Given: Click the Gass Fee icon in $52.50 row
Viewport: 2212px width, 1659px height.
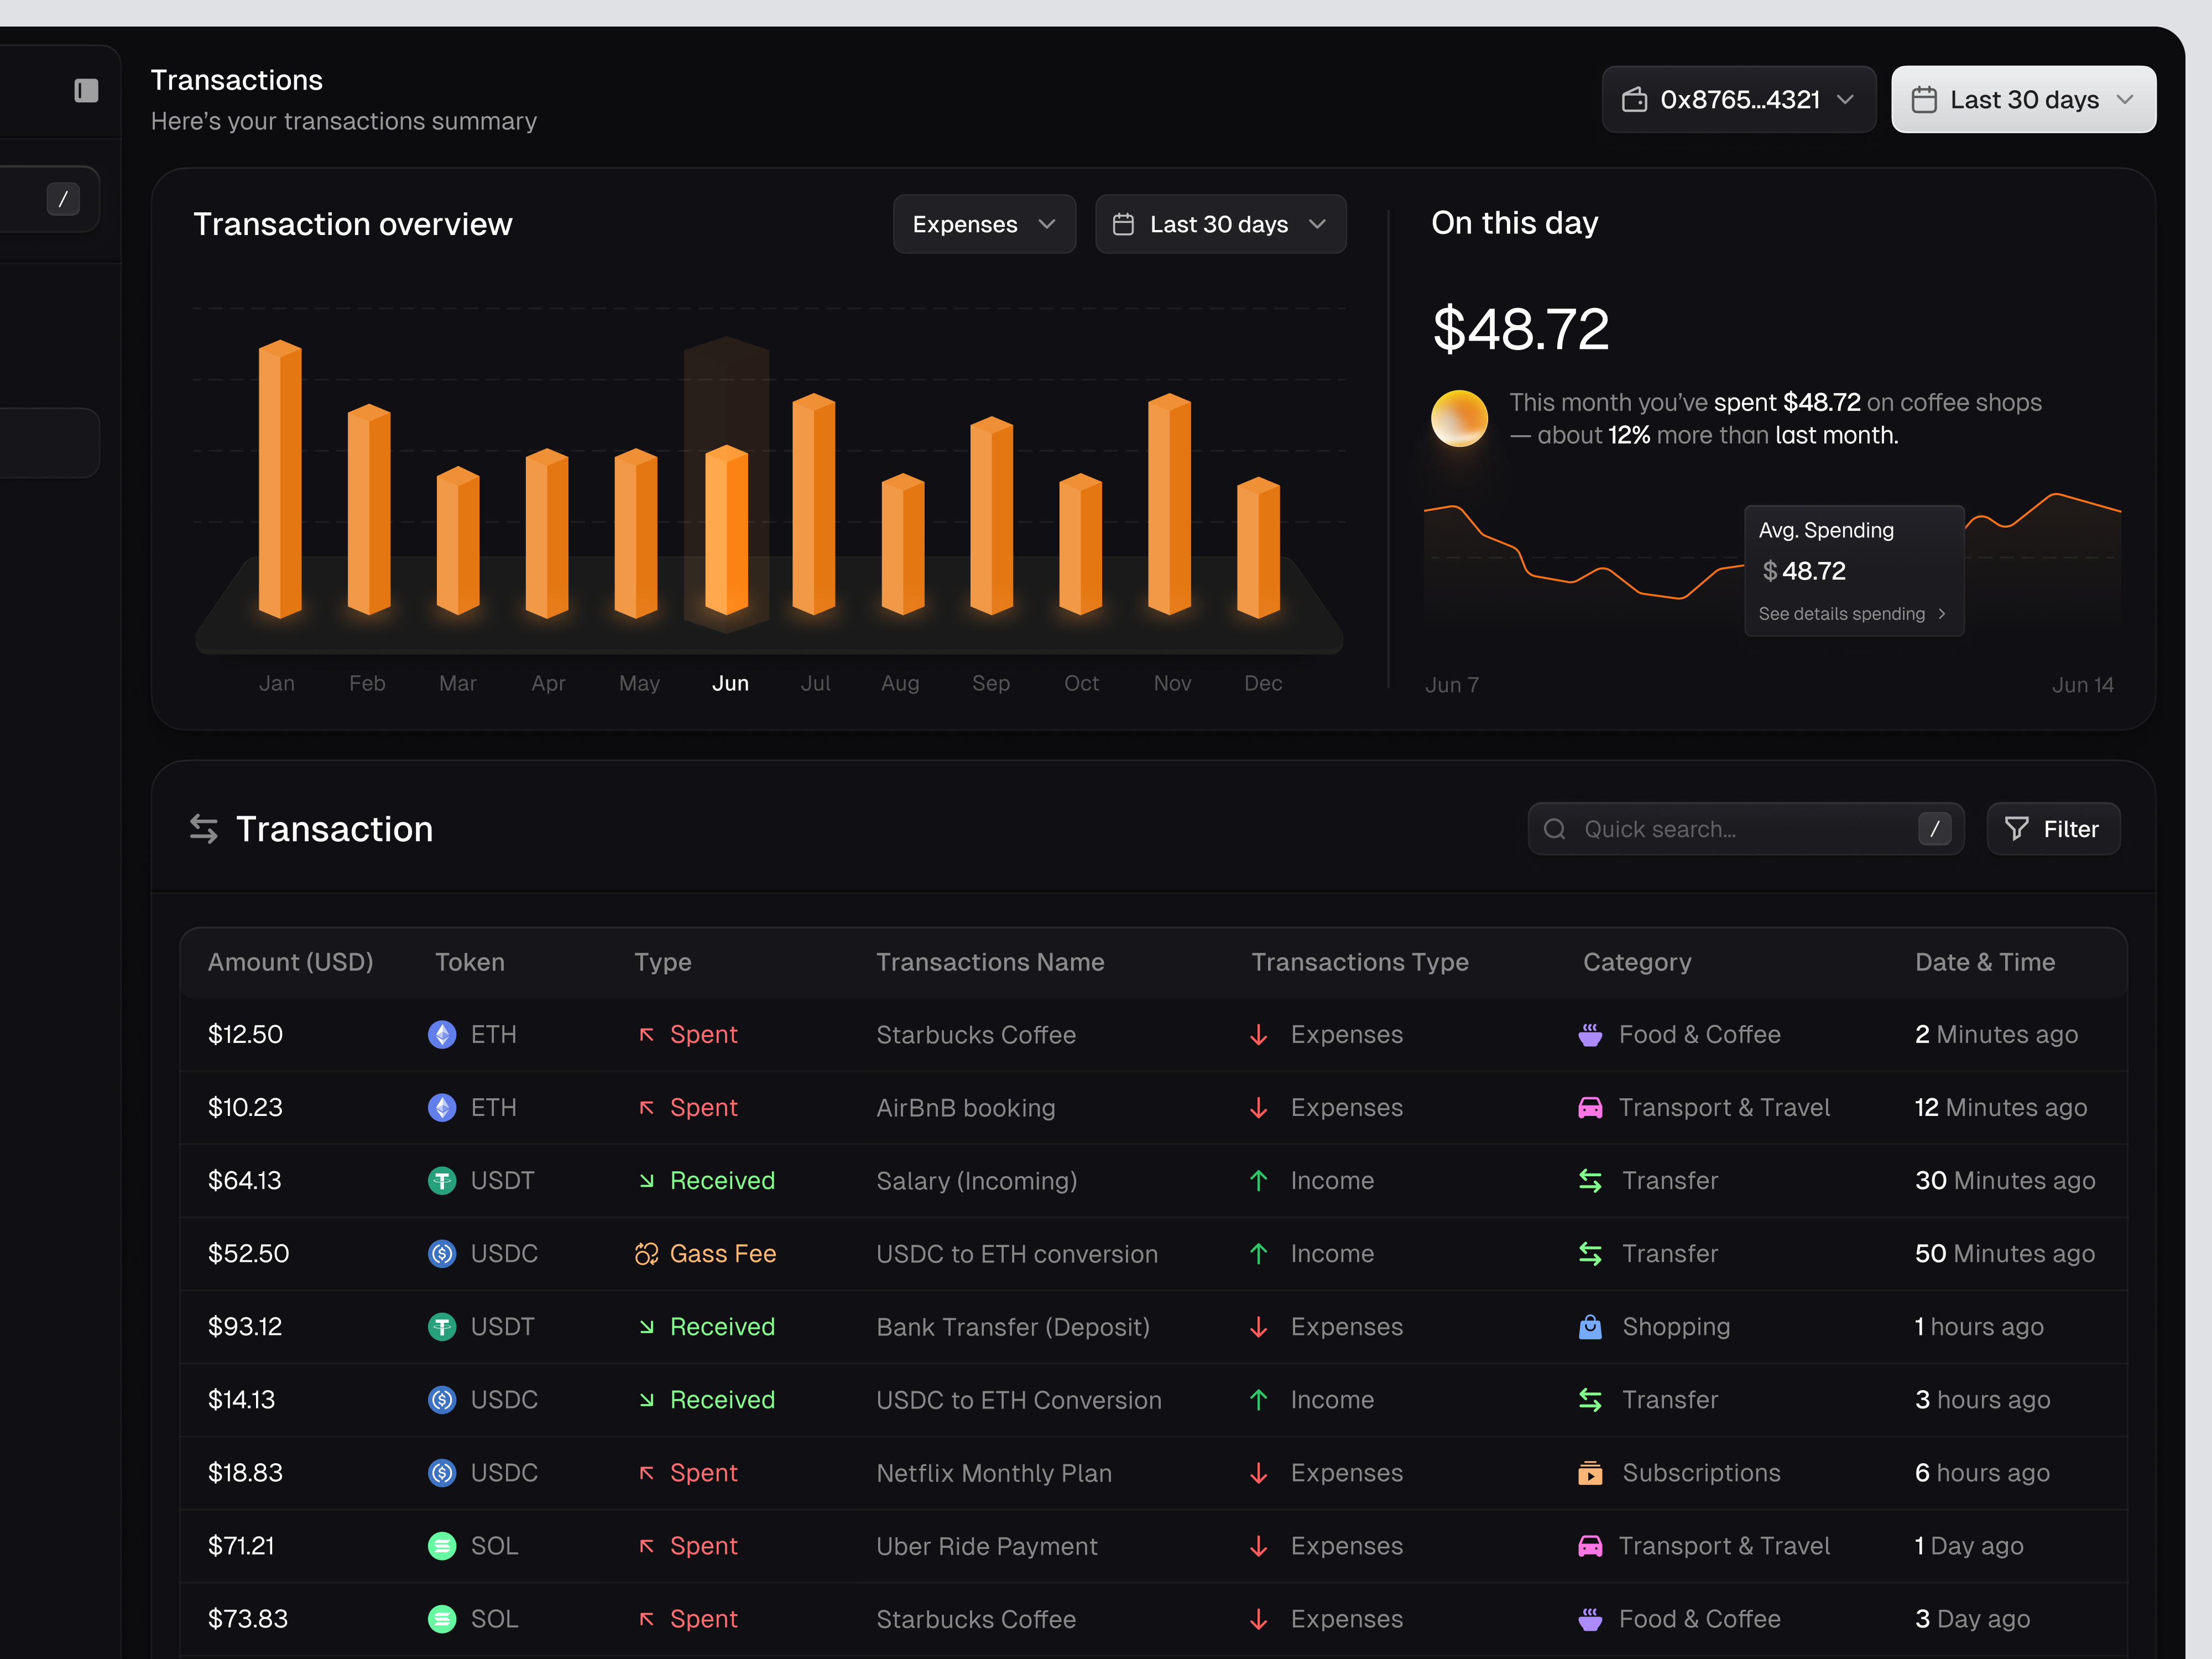Looking at the screenshot, I should 647,1253.
